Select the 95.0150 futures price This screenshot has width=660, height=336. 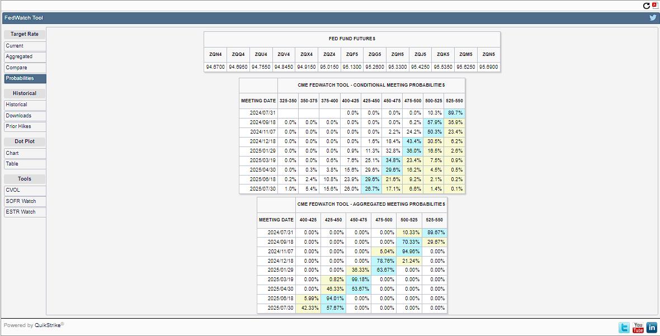tap(329, 67)
